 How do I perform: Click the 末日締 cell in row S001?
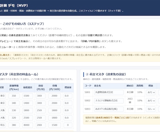coord(130,92)
